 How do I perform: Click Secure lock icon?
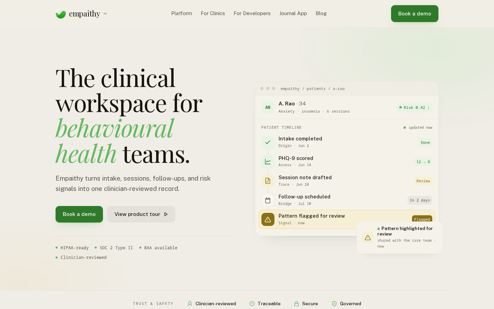coord(296,304)
